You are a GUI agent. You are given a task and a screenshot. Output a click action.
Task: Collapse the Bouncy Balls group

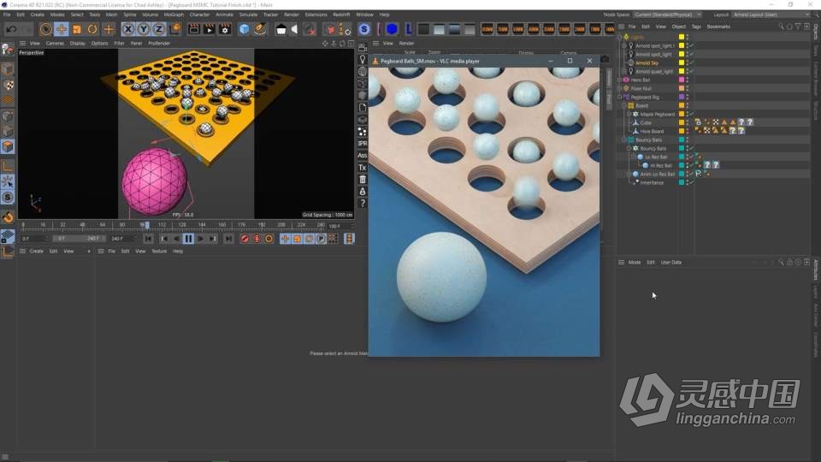(624, 140)
